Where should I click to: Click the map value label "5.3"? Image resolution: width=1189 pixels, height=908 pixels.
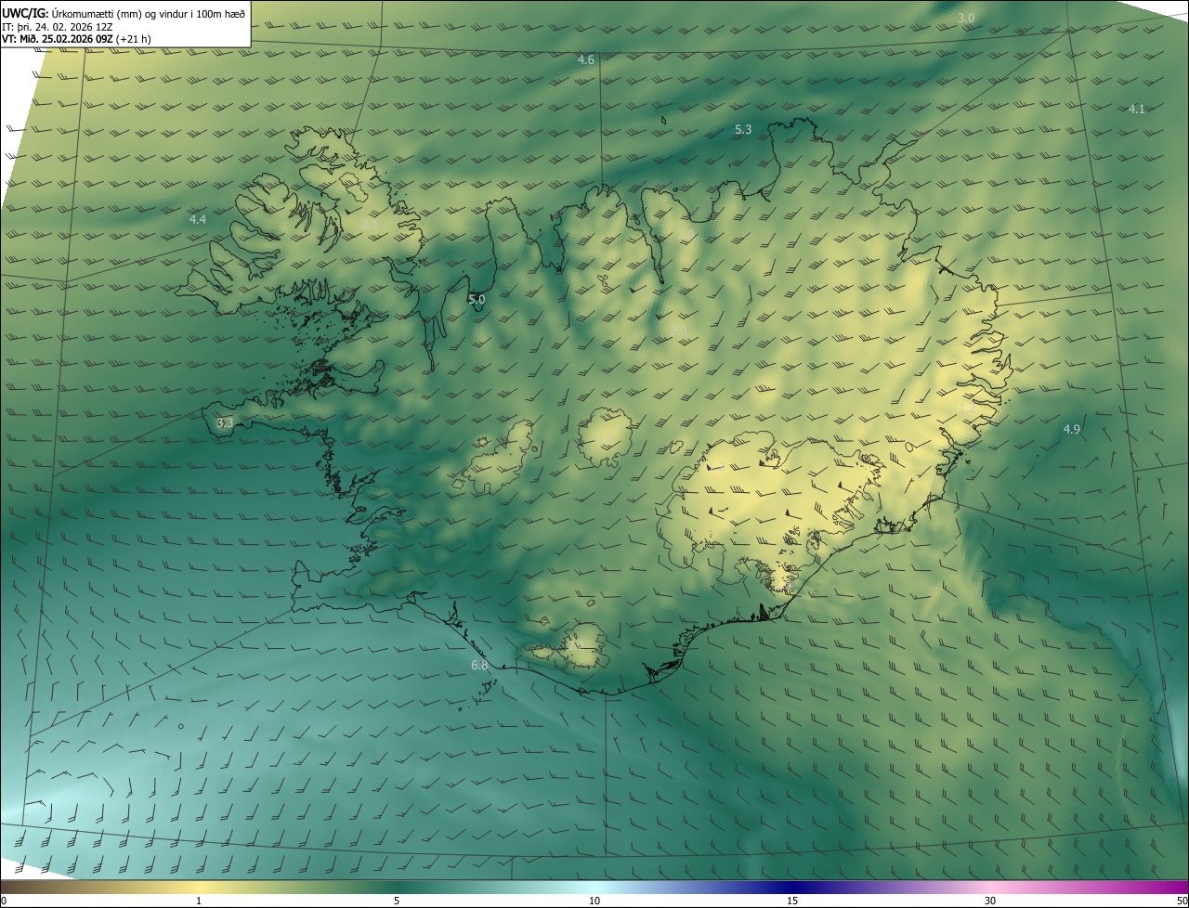click(743, 129)
